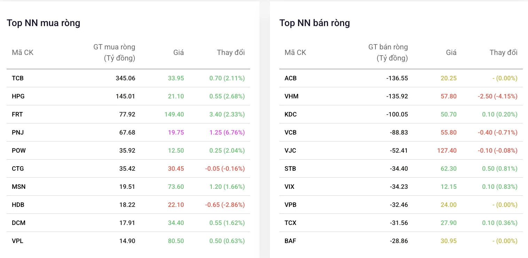The image size is (528, 258).
Task: Select BAF's net-sell value -28.86
Action: click(x=399, y=241)
